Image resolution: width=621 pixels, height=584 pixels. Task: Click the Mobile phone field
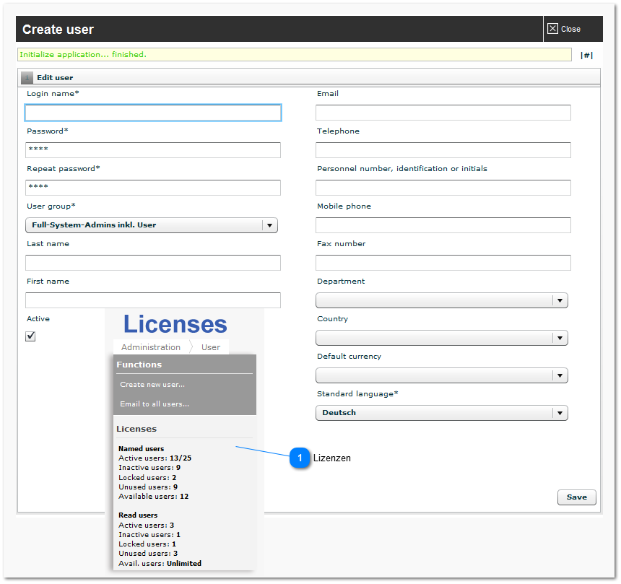click(x=443, y=225)
